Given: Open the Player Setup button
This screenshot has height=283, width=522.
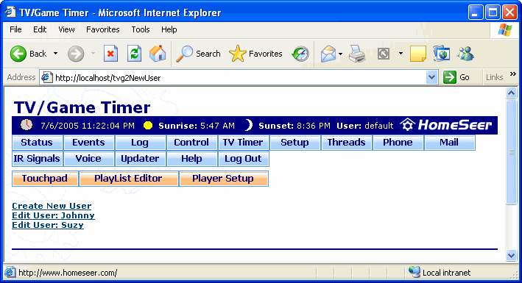Looking at the screenshot, I should pos(223,179).
